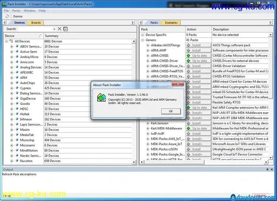The height and width of the screenshot is (201, 277).
Task: Click the Cypress vendor icon
Action: (17, 88)
